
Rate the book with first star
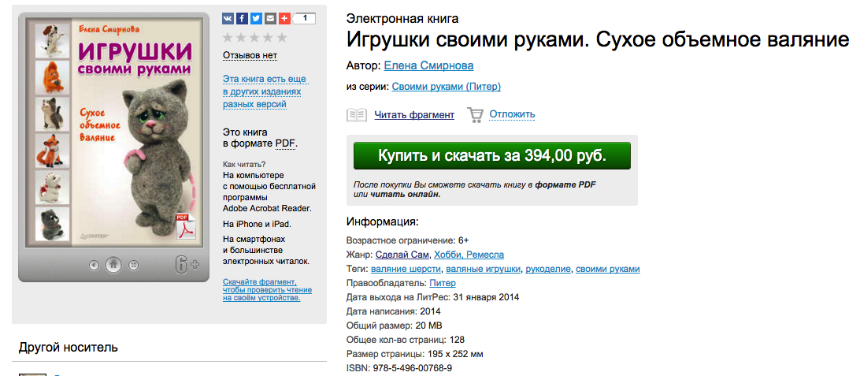pos(228,37)
